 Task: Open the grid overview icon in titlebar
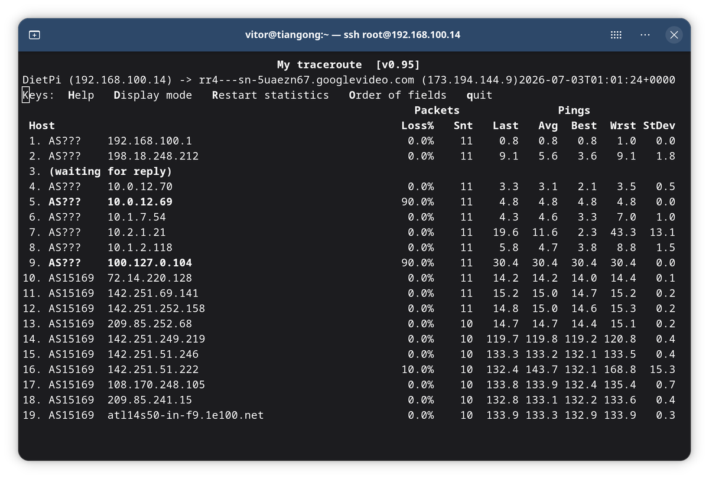tap(616, 35)
